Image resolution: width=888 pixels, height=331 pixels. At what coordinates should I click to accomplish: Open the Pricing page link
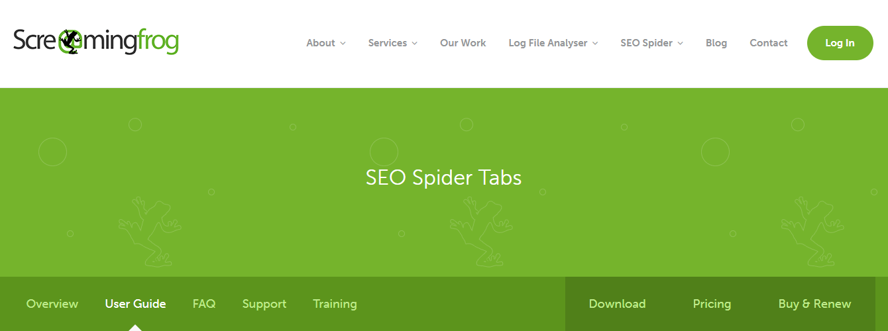(712, 304)
